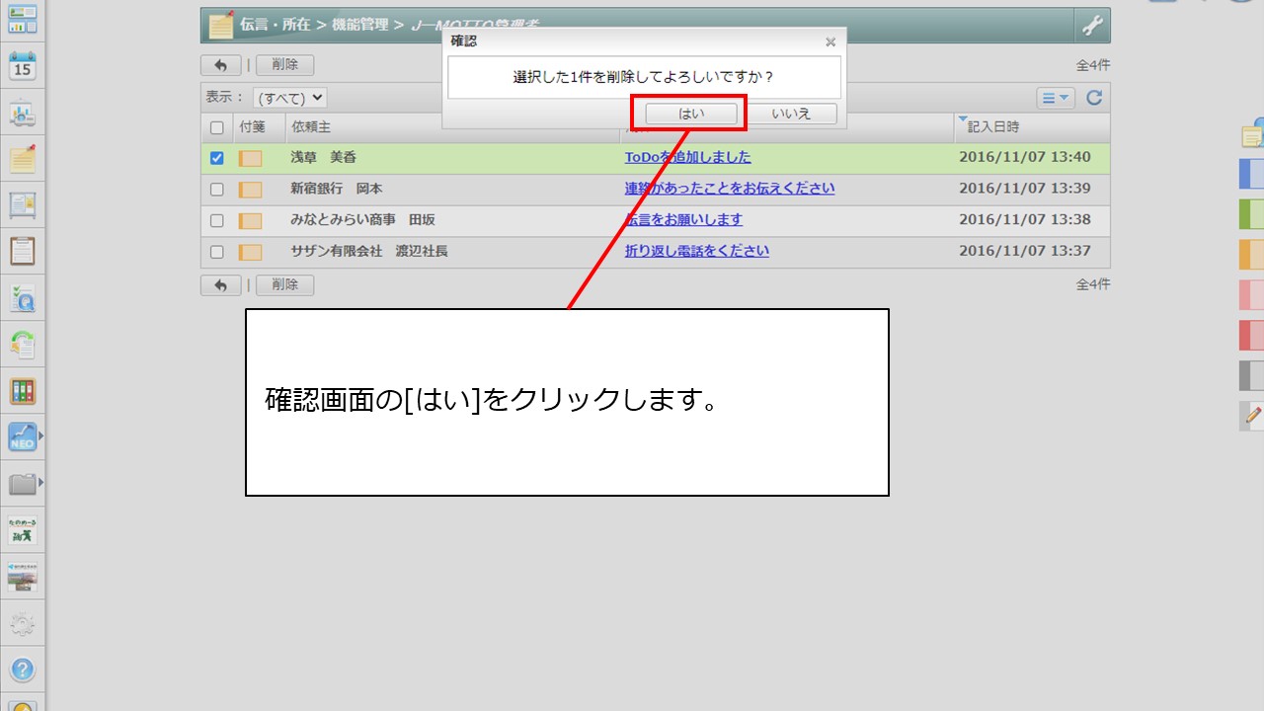Select the green sticky color swatch

tap(1252, 214)
